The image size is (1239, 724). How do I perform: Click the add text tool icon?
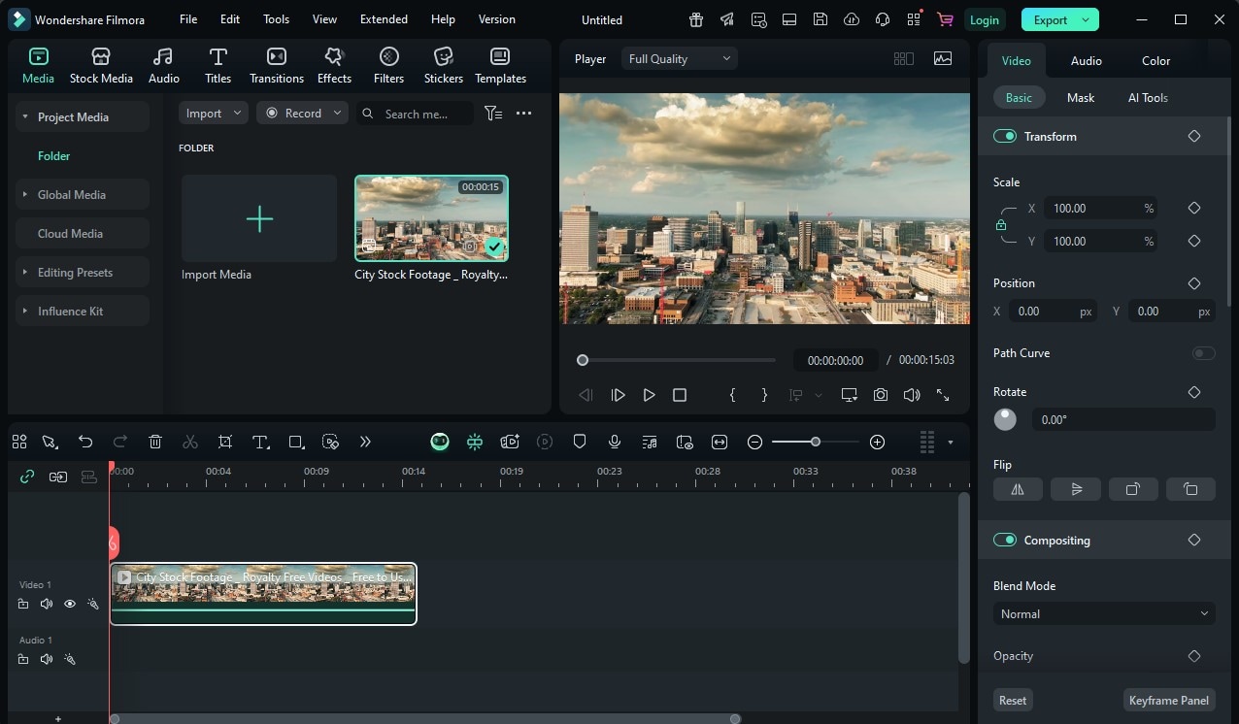click(x=260, y=442)
